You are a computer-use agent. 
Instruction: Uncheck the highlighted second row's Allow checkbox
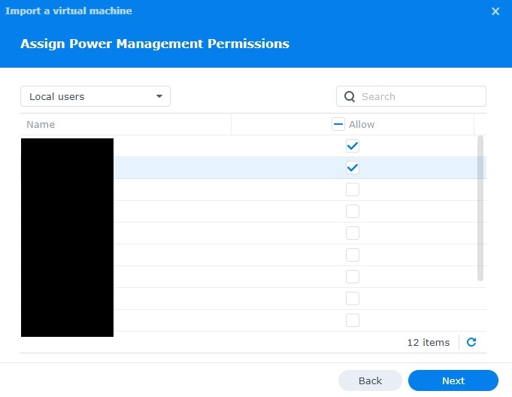(x=353, y=168)
